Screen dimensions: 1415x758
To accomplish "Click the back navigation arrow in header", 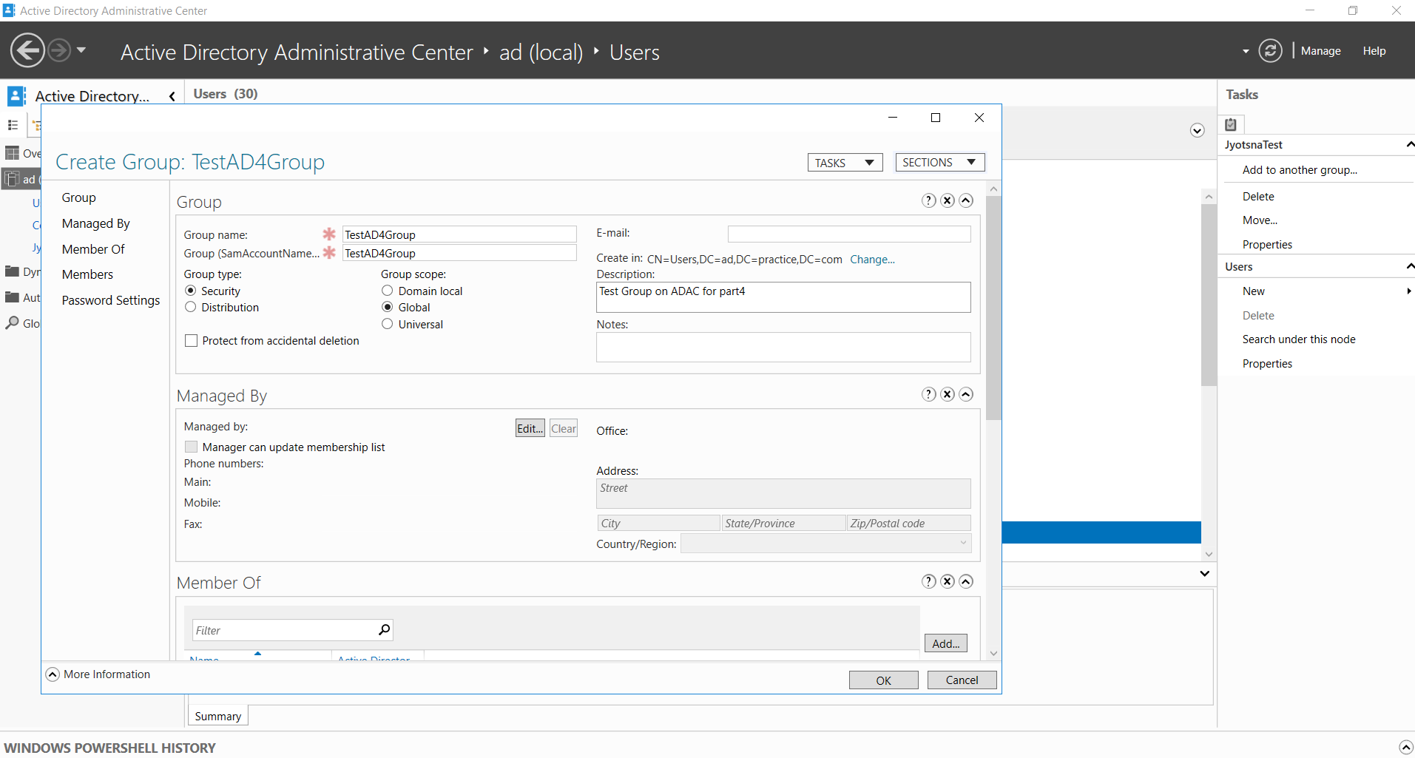I will point(27,51).
